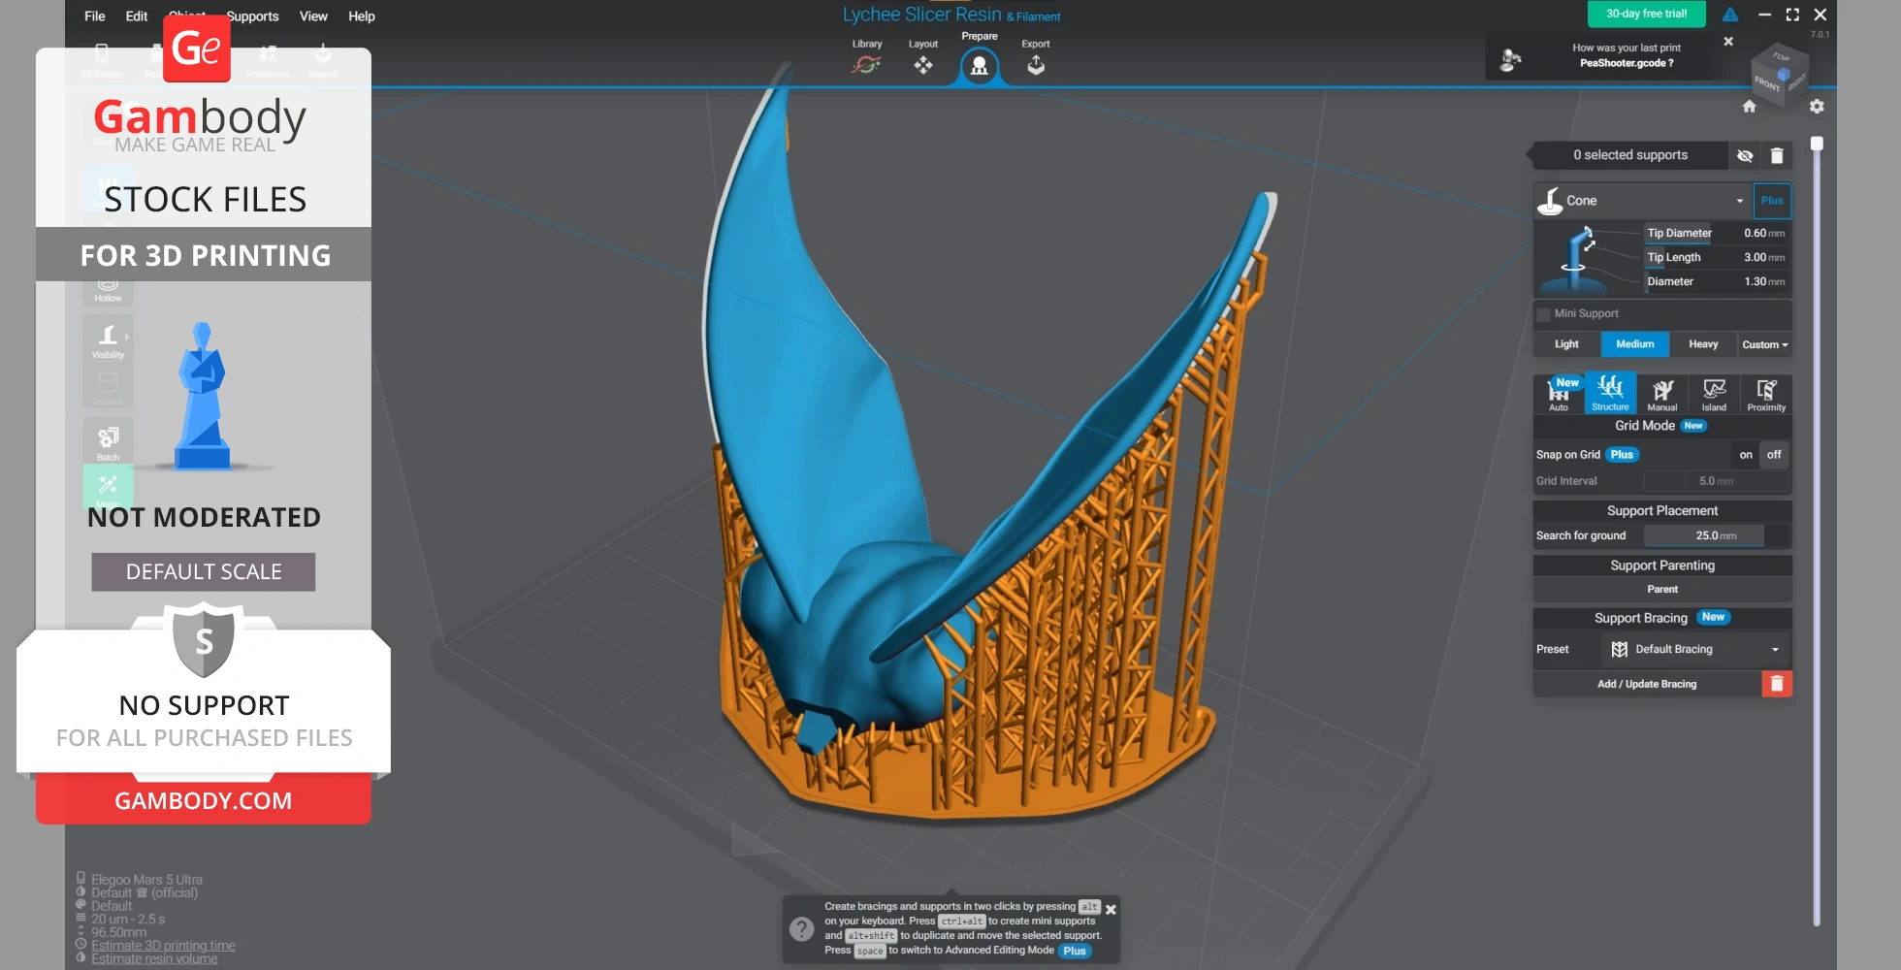Image resolution: width=1901 pixels, height=970 pixels.
Task: Click the home view icon
Action: click(1749, 107)
